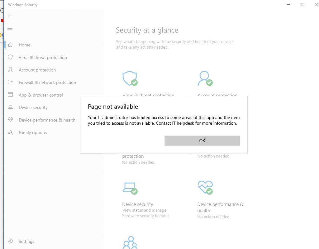Open Home in the sidebar
The height and width of the screenshot is (249, 319).
click(24, 45)
